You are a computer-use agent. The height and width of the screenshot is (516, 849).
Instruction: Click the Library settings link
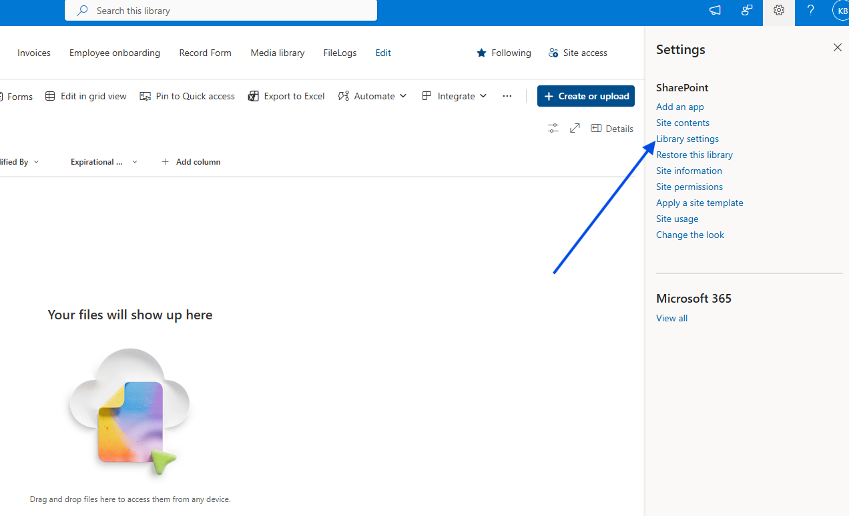[687, 139]
